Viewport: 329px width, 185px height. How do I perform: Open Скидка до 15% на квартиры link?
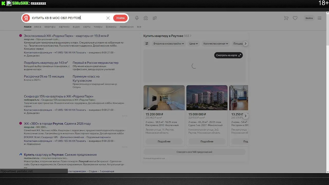(59, 96)
